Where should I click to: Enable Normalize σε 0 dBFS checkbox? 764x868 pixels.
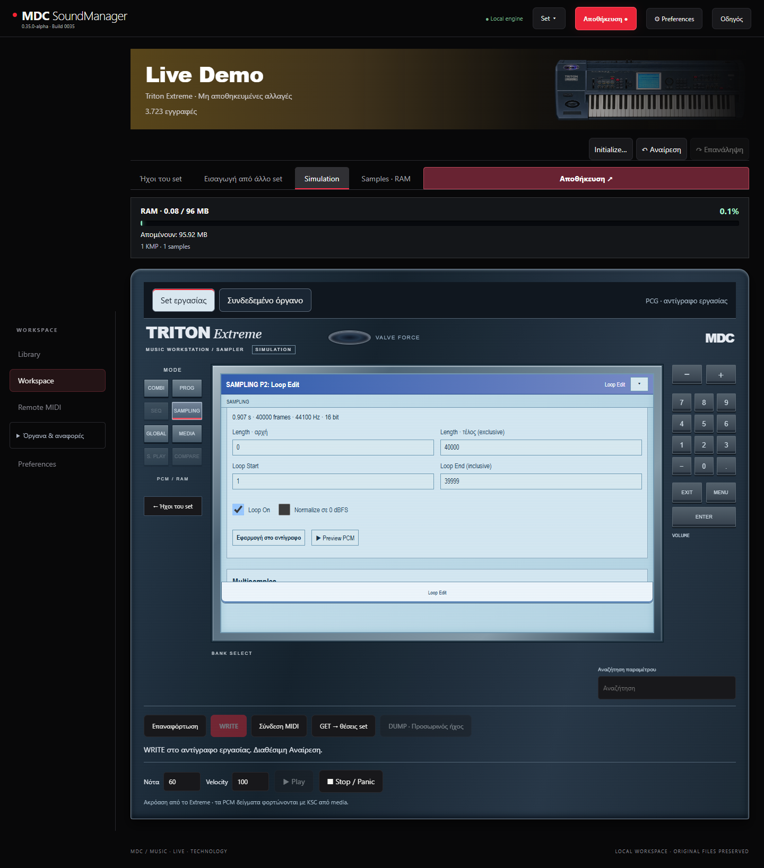284,510
